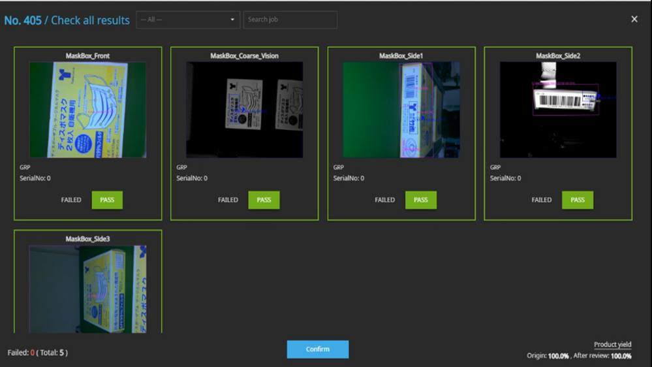Image resolution: width=652 pixels, height=367 pixels.
Task: Mark MaskBox_Front as FAILED
Action: tap(71, 200)
